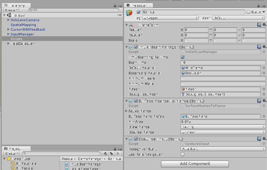Click the Scan Time input field
267x170 pixels.
pos(223,62)
